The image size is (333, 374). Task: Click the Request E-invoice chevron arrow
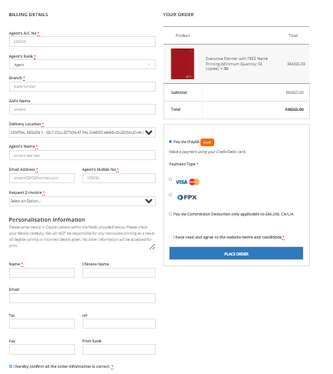pyautogui.click(x=149, y=201)
